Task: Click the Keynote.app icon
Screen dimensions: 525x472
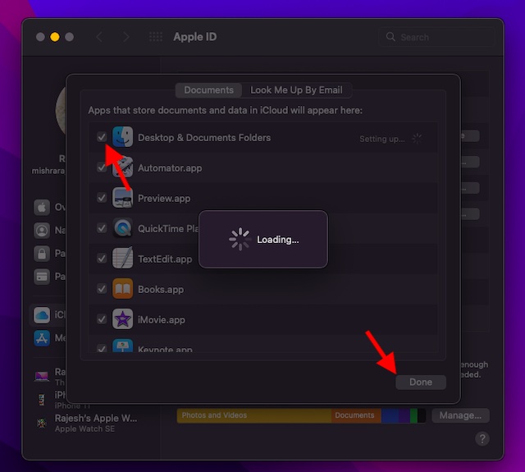Action: [x=122, y=346]
